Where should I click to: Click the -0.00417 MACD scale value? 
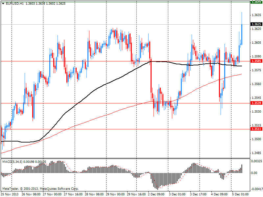pos(256,189)
